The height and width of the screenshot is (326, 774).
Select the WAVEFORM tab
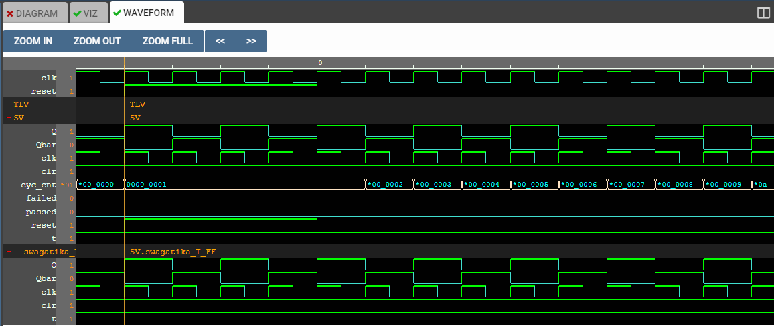coord(147,13)
